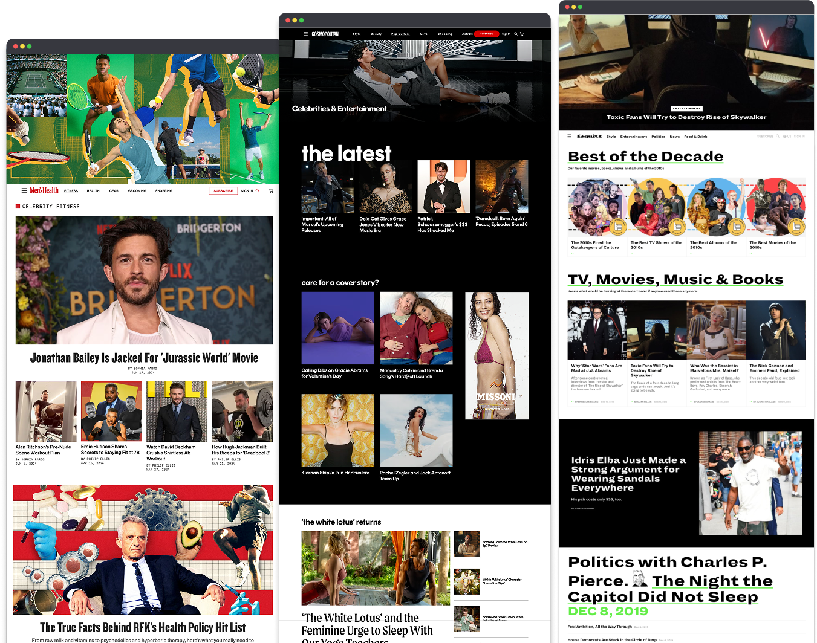817x643 pixels.
Task: Open search on the Cosmopolitan page
Action: coord(516,34)
